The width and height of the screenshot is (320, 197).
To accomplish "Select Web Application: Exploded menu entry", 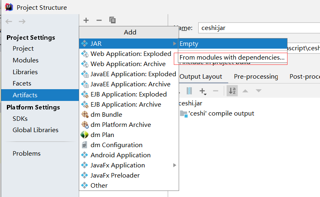I will (129, 54).
